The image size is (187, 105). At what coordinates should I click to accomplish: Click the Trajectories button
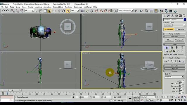(181, 29)
